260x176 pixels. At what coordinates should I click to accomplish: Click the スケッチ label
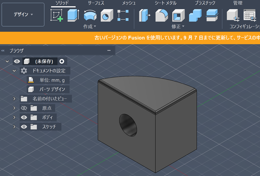(x=49, y=127)
